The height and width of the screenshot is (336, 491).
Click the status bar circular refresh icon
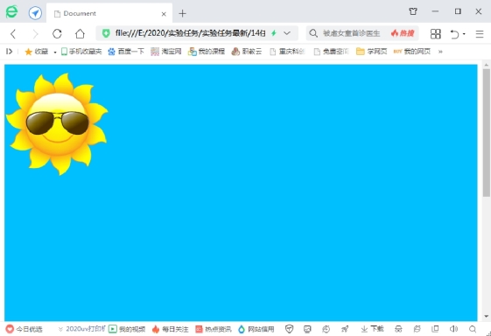(x=326, y=329)
